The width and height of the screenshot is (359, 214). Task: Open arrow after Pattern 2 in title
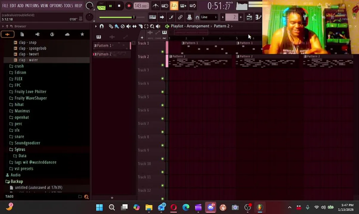click(232, 26)
